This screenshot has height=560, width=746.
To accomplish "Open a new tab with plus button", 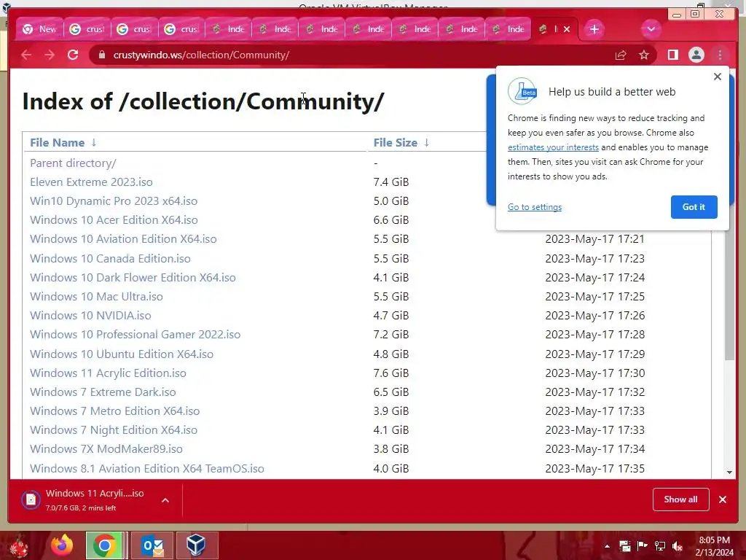I will coord(594,29).
